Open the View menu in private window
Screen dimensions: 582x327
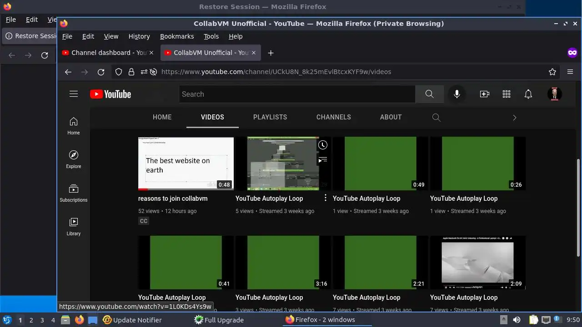111,36
